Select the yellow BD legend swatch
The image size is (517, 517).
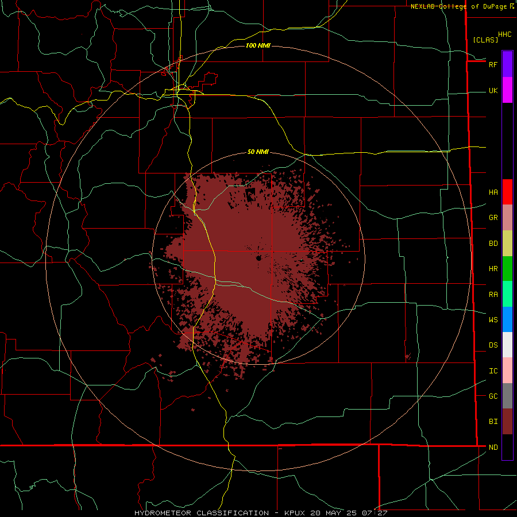507,243
